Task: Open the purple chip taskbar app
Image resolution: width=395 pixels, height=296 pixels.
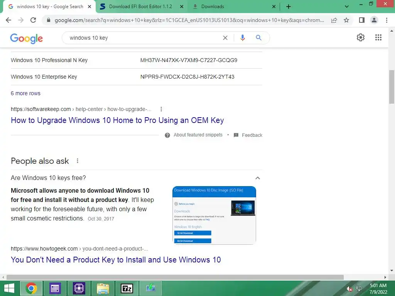Action: [79, 288]
